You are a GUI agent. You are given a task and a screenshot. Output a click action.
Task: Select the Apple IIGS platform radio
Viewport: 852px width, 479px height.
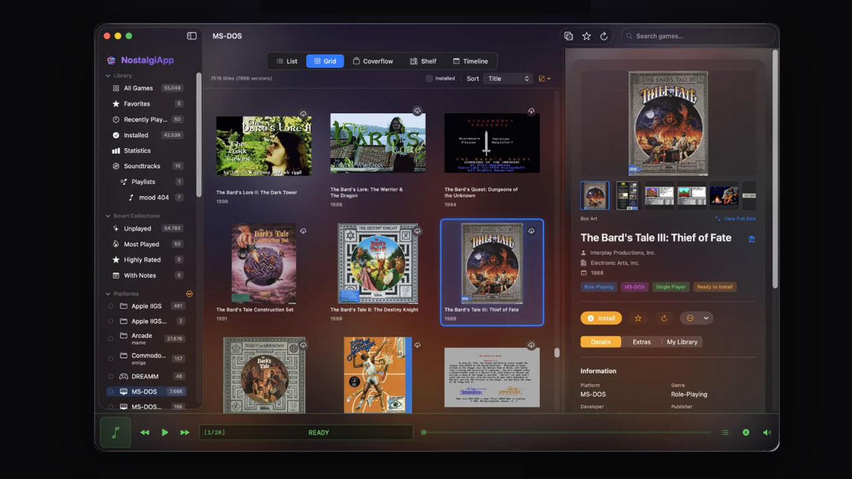[x=111, y=306]
